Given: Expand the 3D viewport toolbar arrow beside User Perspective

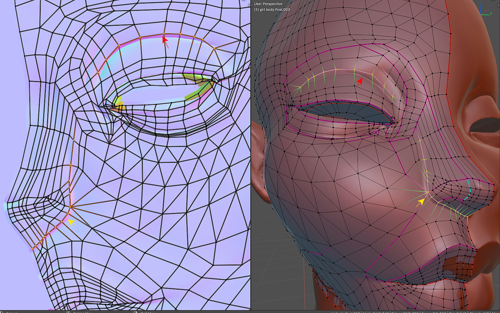Looking at the screenshot, I should pyautogui.click(x=252, y=4).
